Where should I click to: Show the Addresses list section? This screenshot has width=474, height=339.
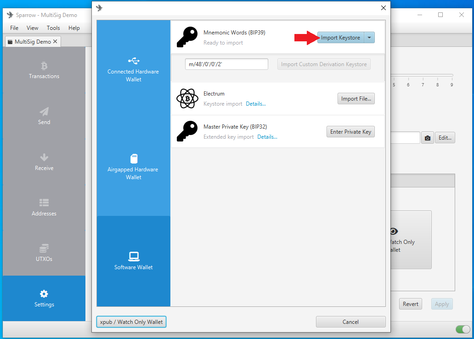coord(44,208)
